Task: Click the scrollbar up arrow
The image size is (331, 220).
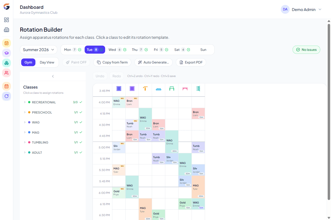Action: pyautogui.click(x=329, y=21)
